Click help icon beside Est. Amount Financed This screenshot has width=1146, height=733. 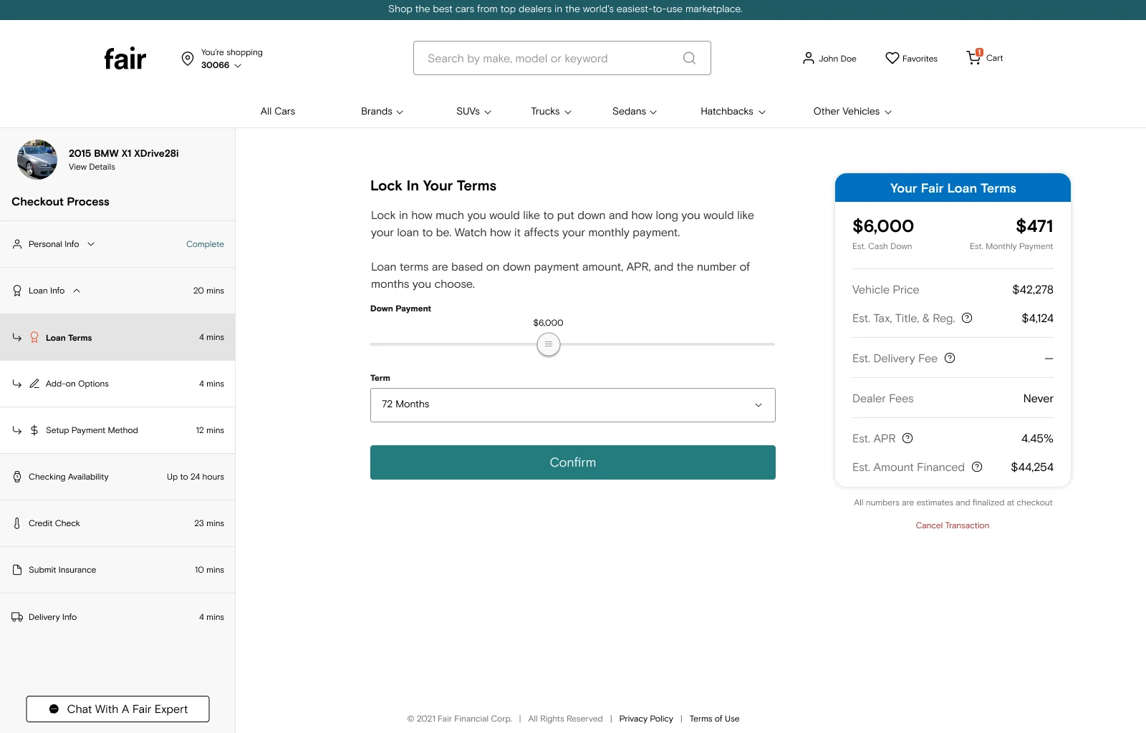coord(977,467)
